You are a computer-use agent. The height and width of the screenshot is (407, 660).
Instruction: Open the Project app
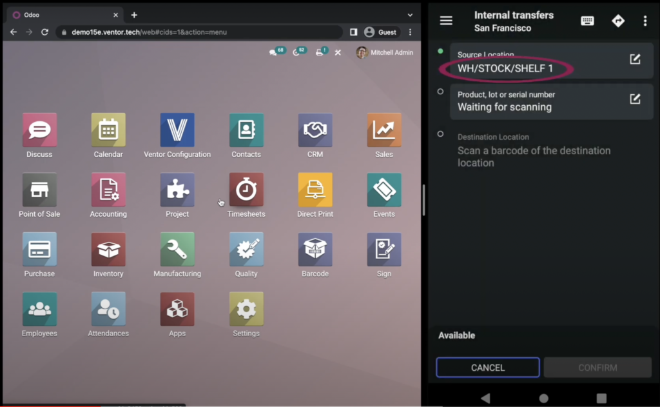tap(177, 190)
